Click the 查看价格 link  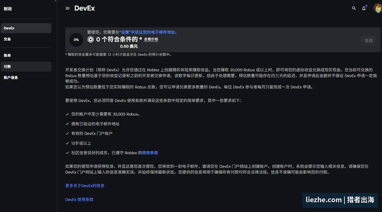point(151,39)
